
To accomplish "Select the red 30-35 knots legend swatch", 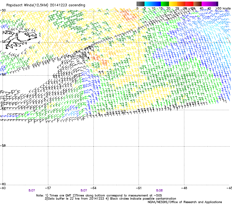I will [x=189, y=4].
